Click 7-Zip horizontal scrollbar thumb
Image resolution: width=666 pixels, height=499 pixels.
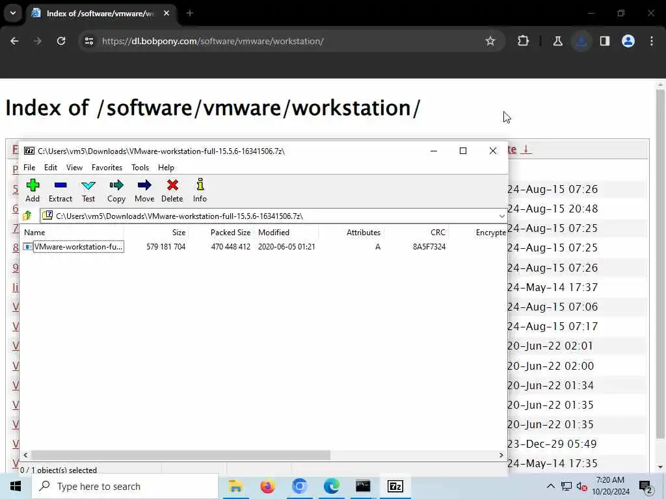coord(181,455)
